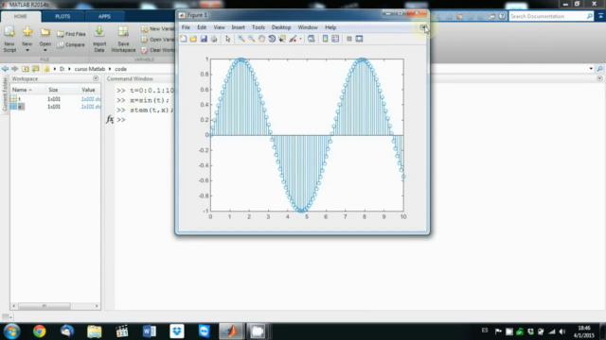Image resolution: width=606 pixels, height=340 pixels.
Task: Toggle the Data Cursor tool
Action: (282, 39)
